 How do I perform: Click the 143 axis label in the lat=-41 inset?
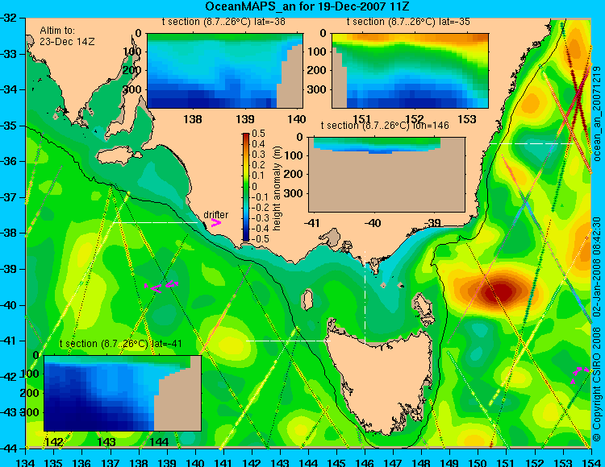106,441
